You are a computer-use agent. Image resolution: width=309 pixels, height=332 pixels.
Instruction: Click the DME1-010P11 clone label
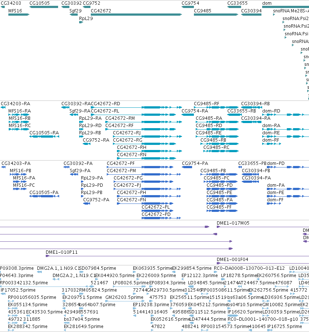click(x=62, y=252)
